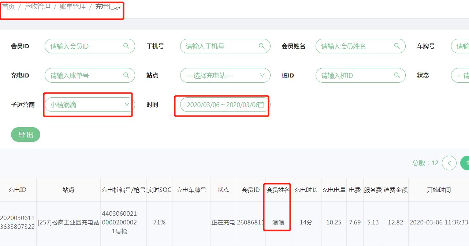
Task: Go to previous page using left arrow
Action: 449,163
